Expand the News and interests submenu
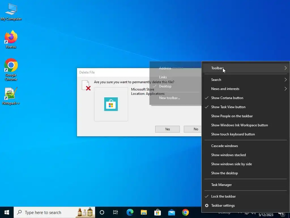This screenshot has width=290, height=218. tap(246, 89)
